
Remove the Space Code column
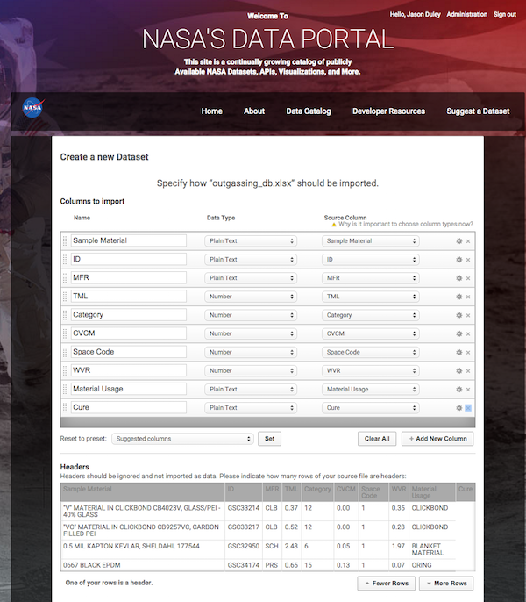pyautogui.click(x=468, y=352)
